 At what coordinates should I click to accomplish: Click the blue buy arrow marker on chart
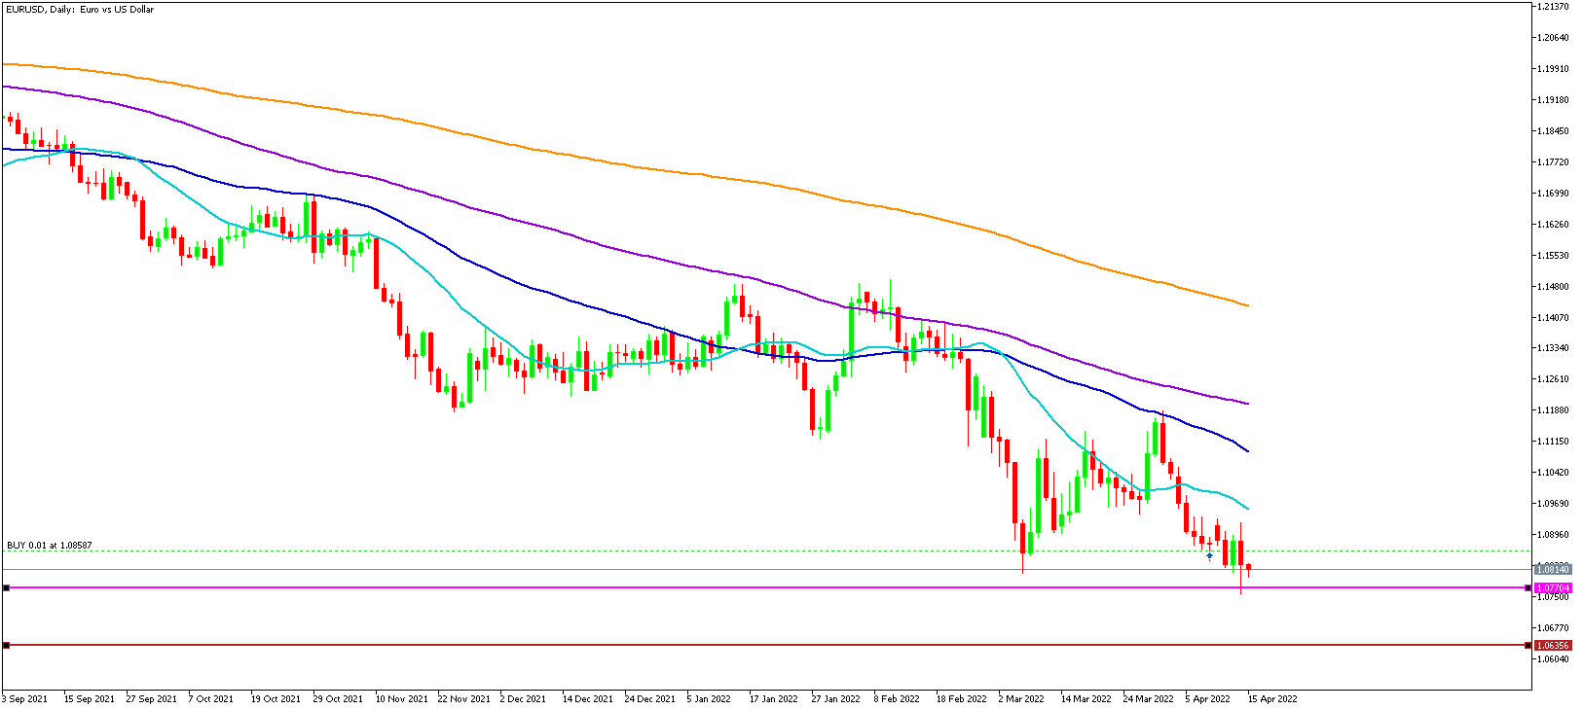click(1209, 555)
